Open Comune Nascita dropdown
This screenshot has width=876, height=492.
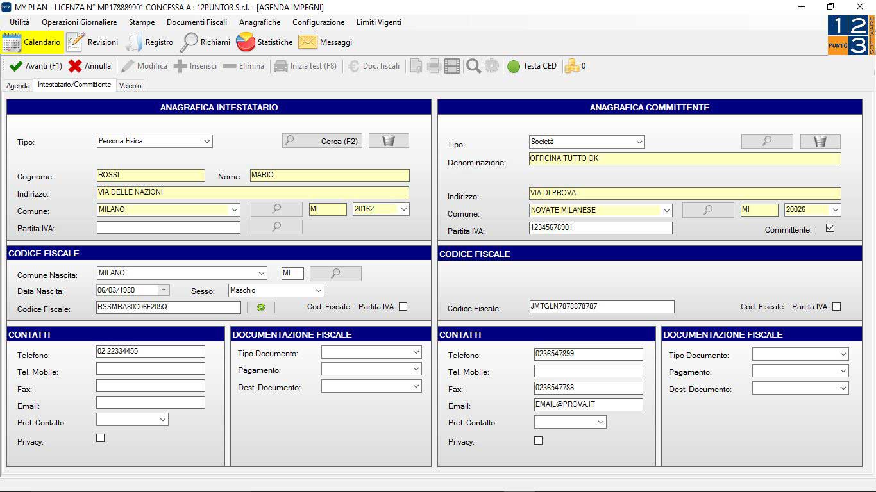point(262,274)
